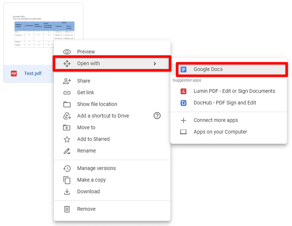292x226 pixels.
Task: Expand the Open with submenu arrow
Action: [155, 64]
